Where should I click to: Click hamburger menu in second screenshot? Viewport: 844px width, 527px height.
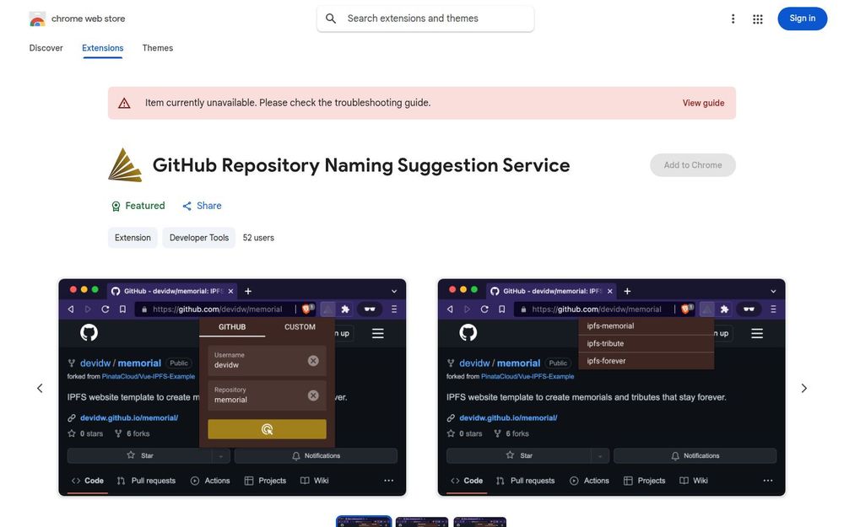tap(757, 333)
